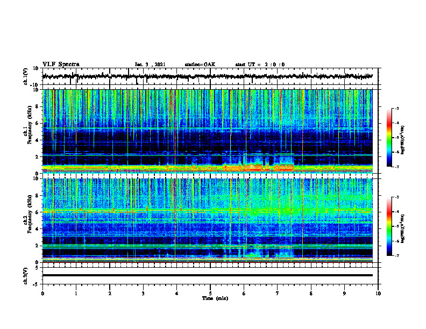426x329 pixels.
Task: Click the "-3" label on ch.2 color scale
Action: tap(396, 197)
